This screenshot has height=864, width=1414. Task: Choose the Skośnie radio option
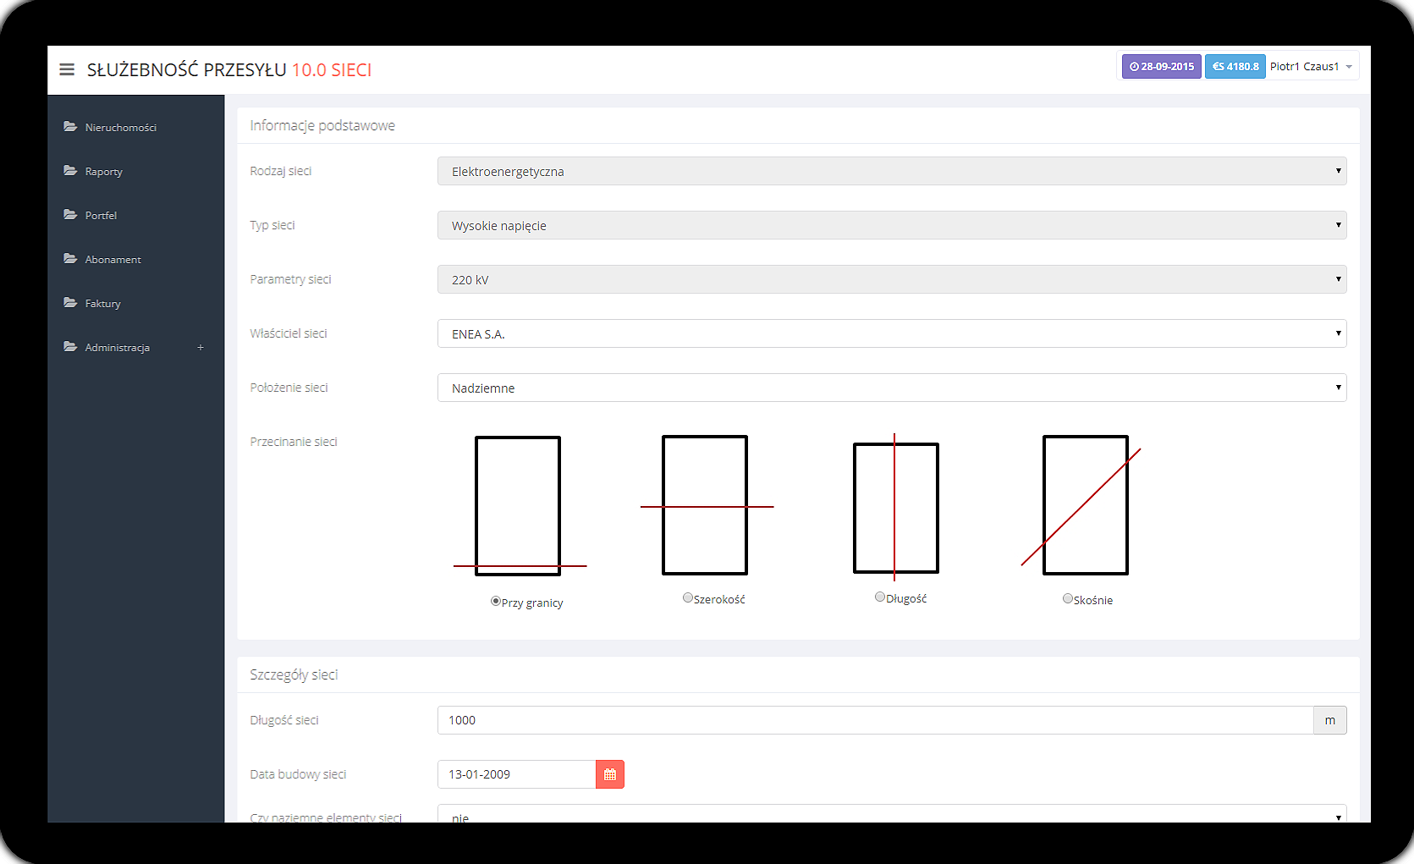[1068, 598]
